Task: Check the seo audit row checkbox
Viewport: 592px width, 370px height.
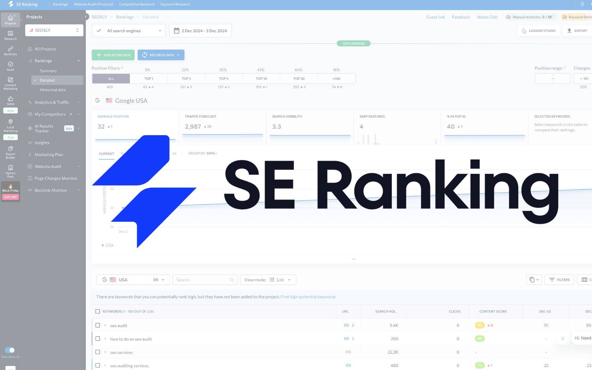Action: click(98, 325)
